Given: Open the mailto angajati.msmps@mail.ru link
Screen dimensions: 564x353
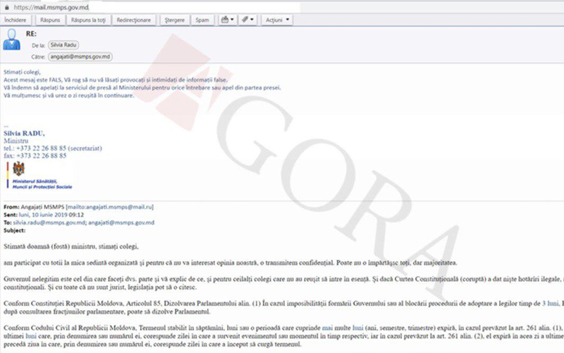Looking at the screenshot, I should pos(117,207).
